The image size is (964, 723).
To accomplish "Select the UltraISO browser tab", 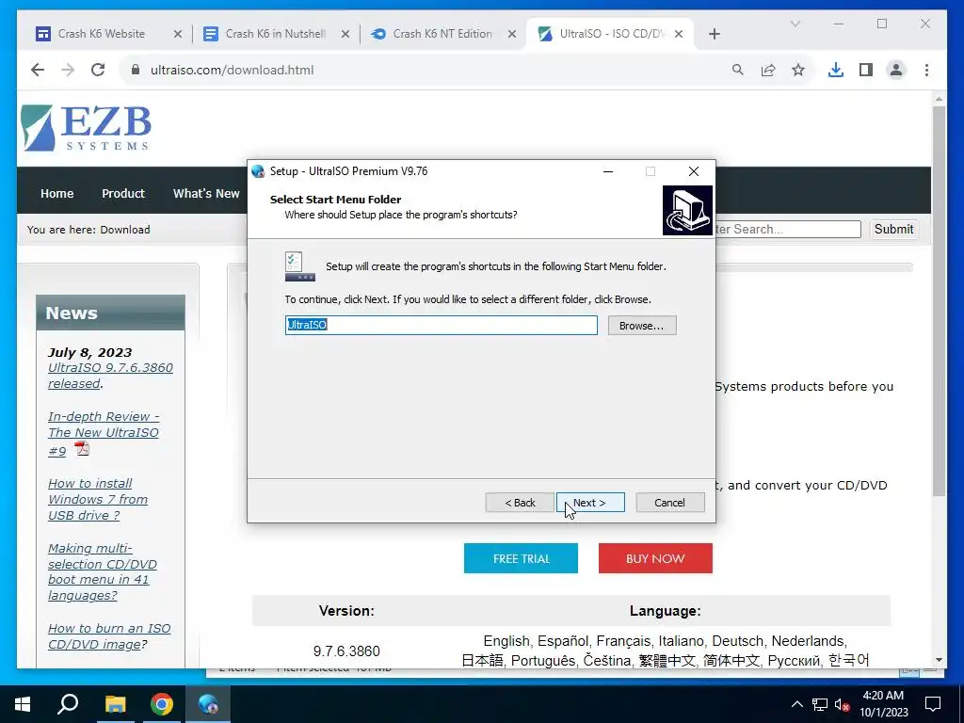I will (x=611, y=34).
